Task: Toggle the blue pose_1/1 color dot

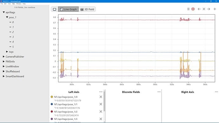Action: (x=52, y=104)
